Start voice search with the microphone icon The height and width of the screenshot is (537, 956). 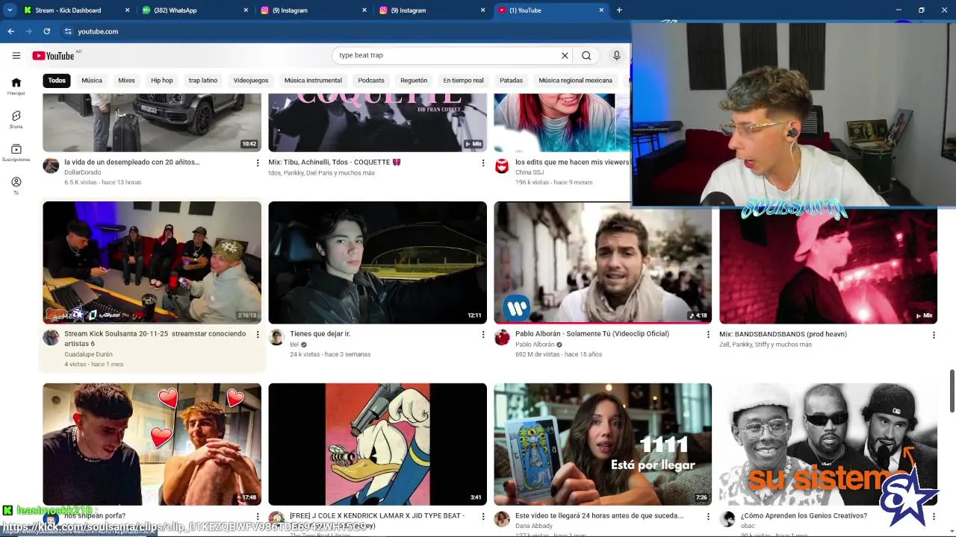pyautogui.click(x=616, y=55)
